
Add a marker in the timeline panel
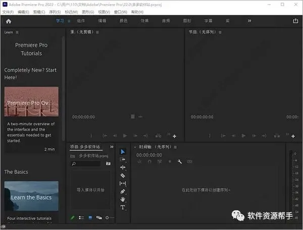(x=170, y=162)
